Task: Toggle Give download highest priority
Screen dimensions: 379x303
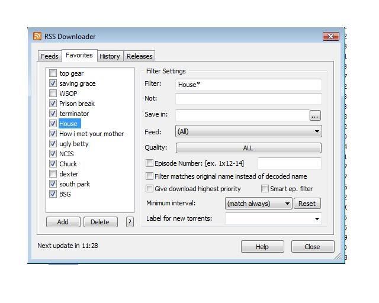Action: [150, 189]
